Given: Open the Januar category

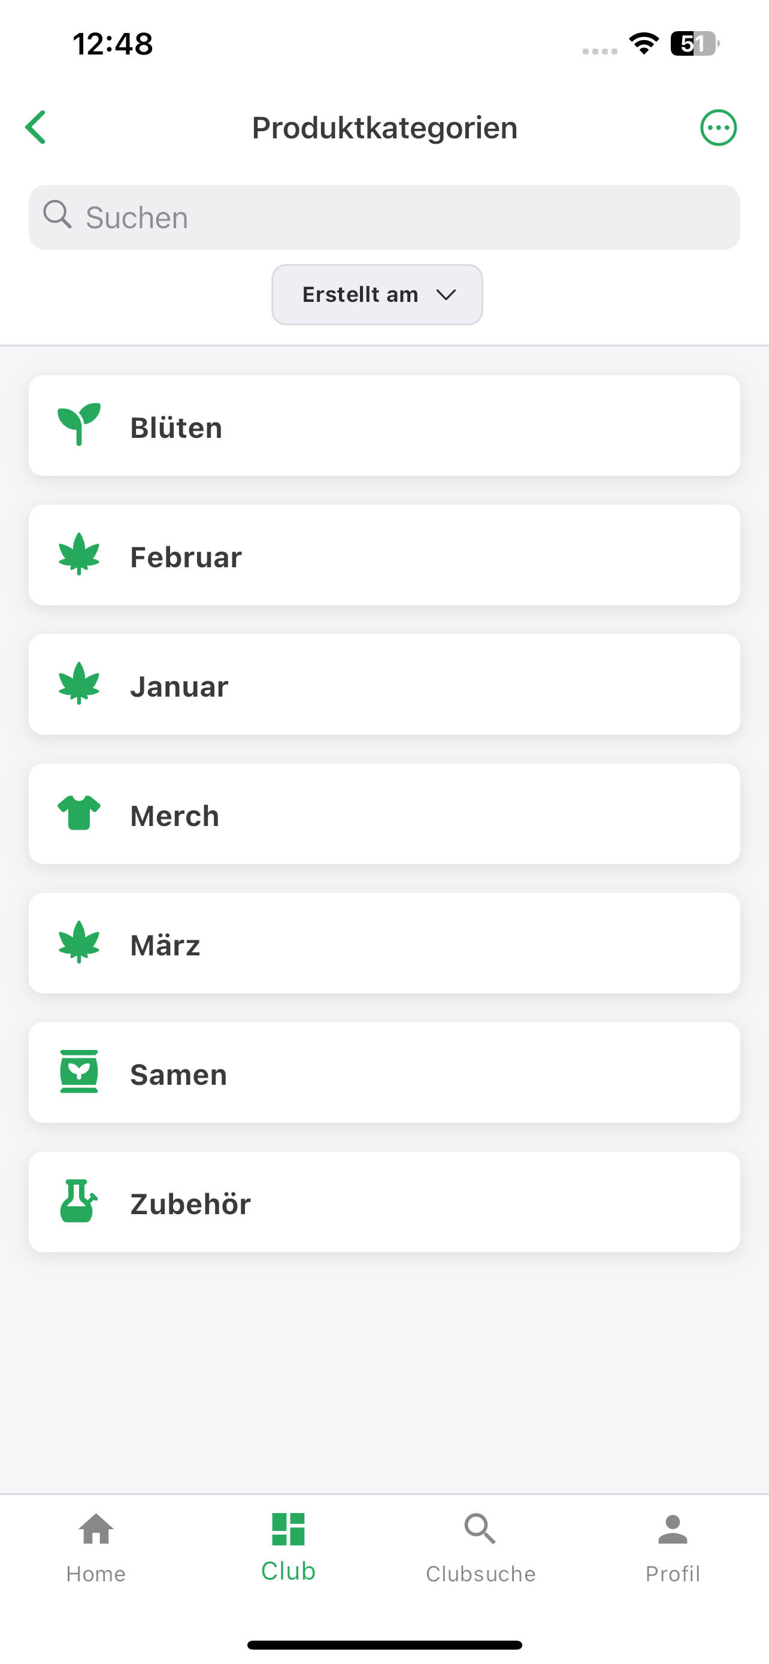Looking at the screenshot, I should pyautogui.click(x=384, y=684).
